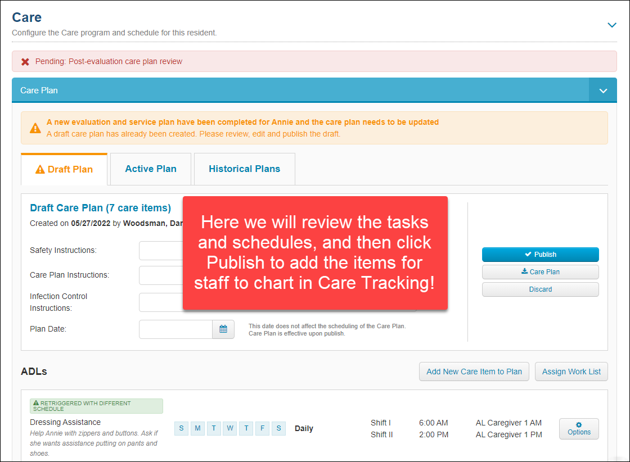Toggle Tuesday for Dressing Assistance

tap(214, 428)
